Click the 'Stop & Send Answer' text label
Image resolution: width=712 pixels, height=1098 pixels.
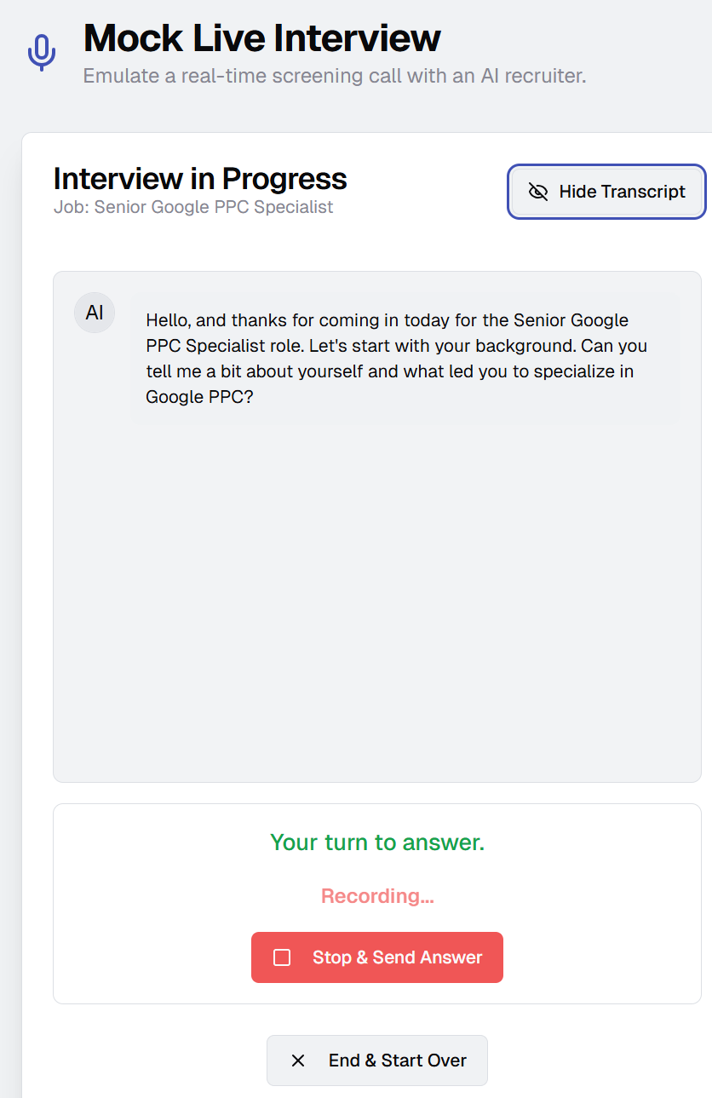click(397, 957)
